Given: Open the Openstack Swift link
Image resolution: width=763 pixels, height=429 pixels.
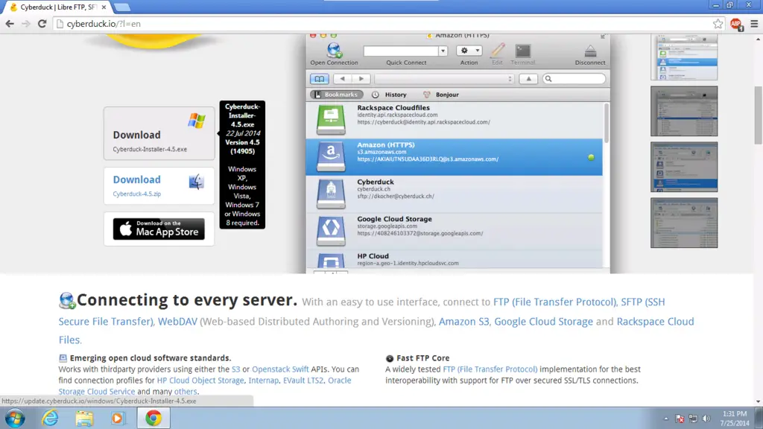Looking at the screenshot, I should point(280,369).
